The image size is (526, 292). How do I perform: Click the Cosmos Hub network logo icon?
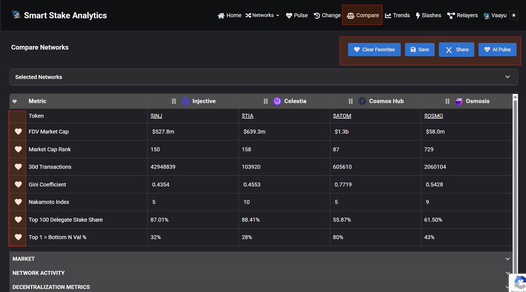tap(362, 101)
